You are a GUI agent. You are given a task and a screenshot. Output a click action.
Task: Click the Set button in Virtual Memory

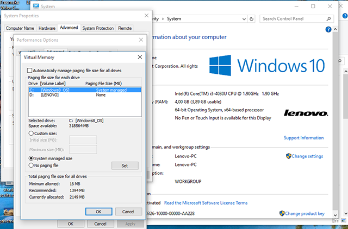(x=125, y=166)
